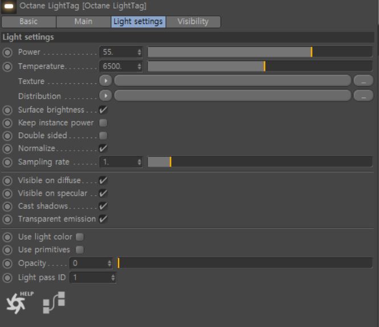Click animation dot beside Opacity
The height and width of the screenshot is (327, 379).
7,263
